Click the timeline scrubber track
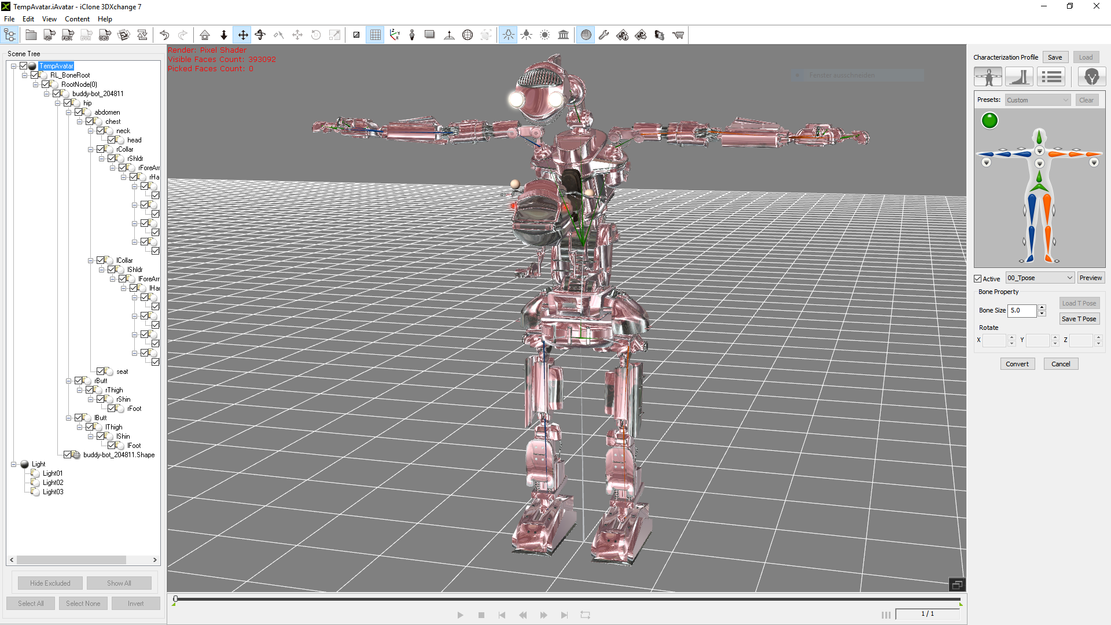1111x625 pixels. [567, 600]
